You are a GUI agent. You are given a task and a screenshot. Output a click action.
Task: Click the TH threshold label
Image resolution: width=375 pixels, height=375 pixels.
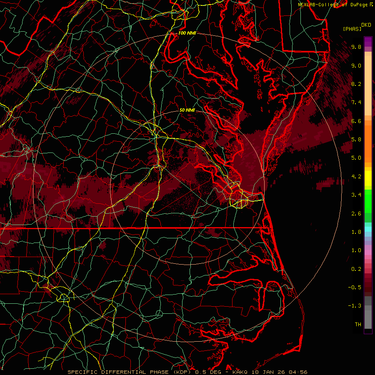point(358,325)
